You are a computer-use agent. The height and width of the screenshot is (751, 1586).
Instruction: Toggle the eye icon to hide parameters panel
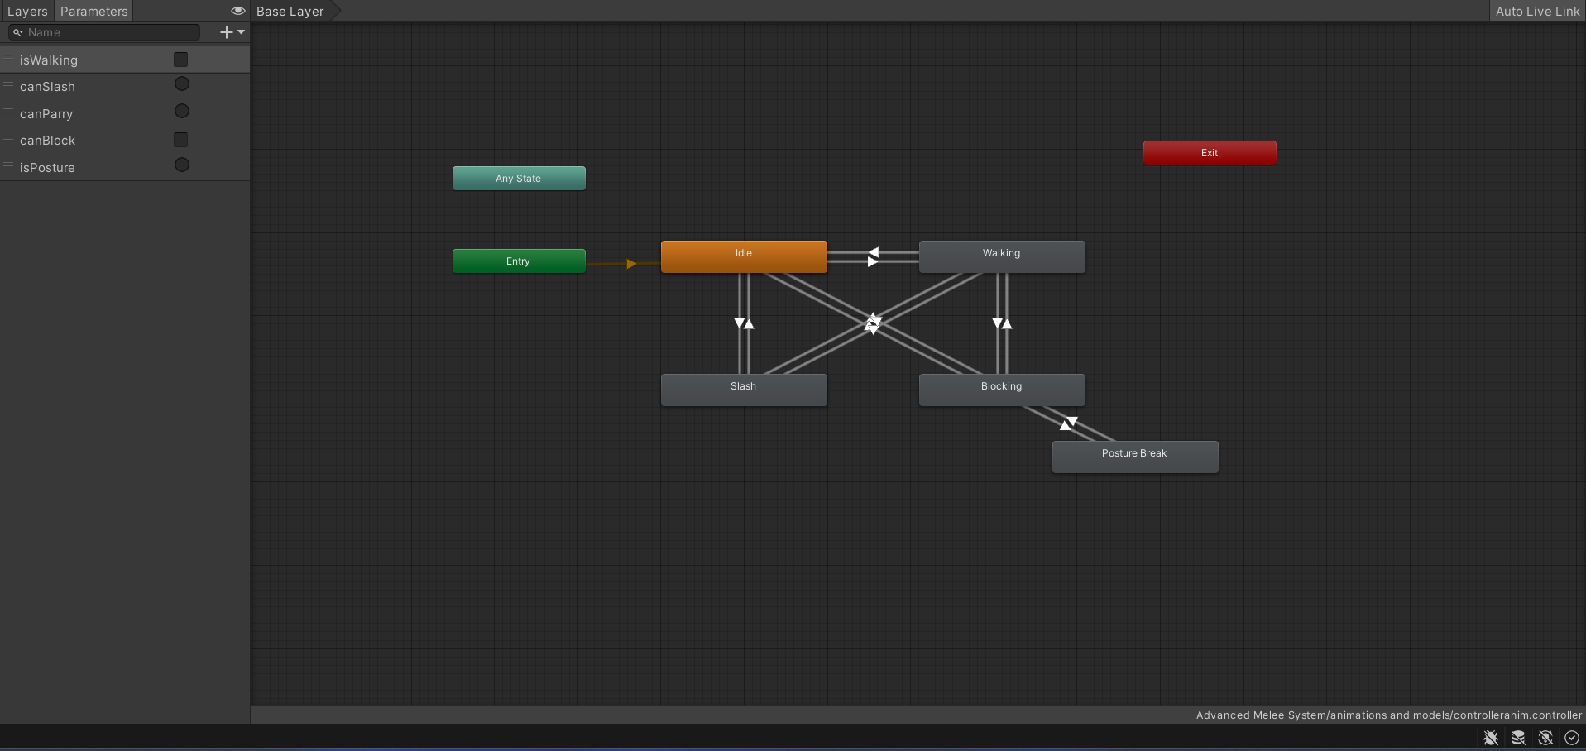tap(237, 11)
